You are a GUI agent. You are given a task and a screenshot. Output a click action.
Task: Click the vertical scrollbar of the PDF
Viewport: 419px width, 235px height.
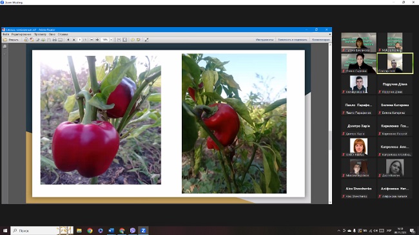(x=330, y=124)
